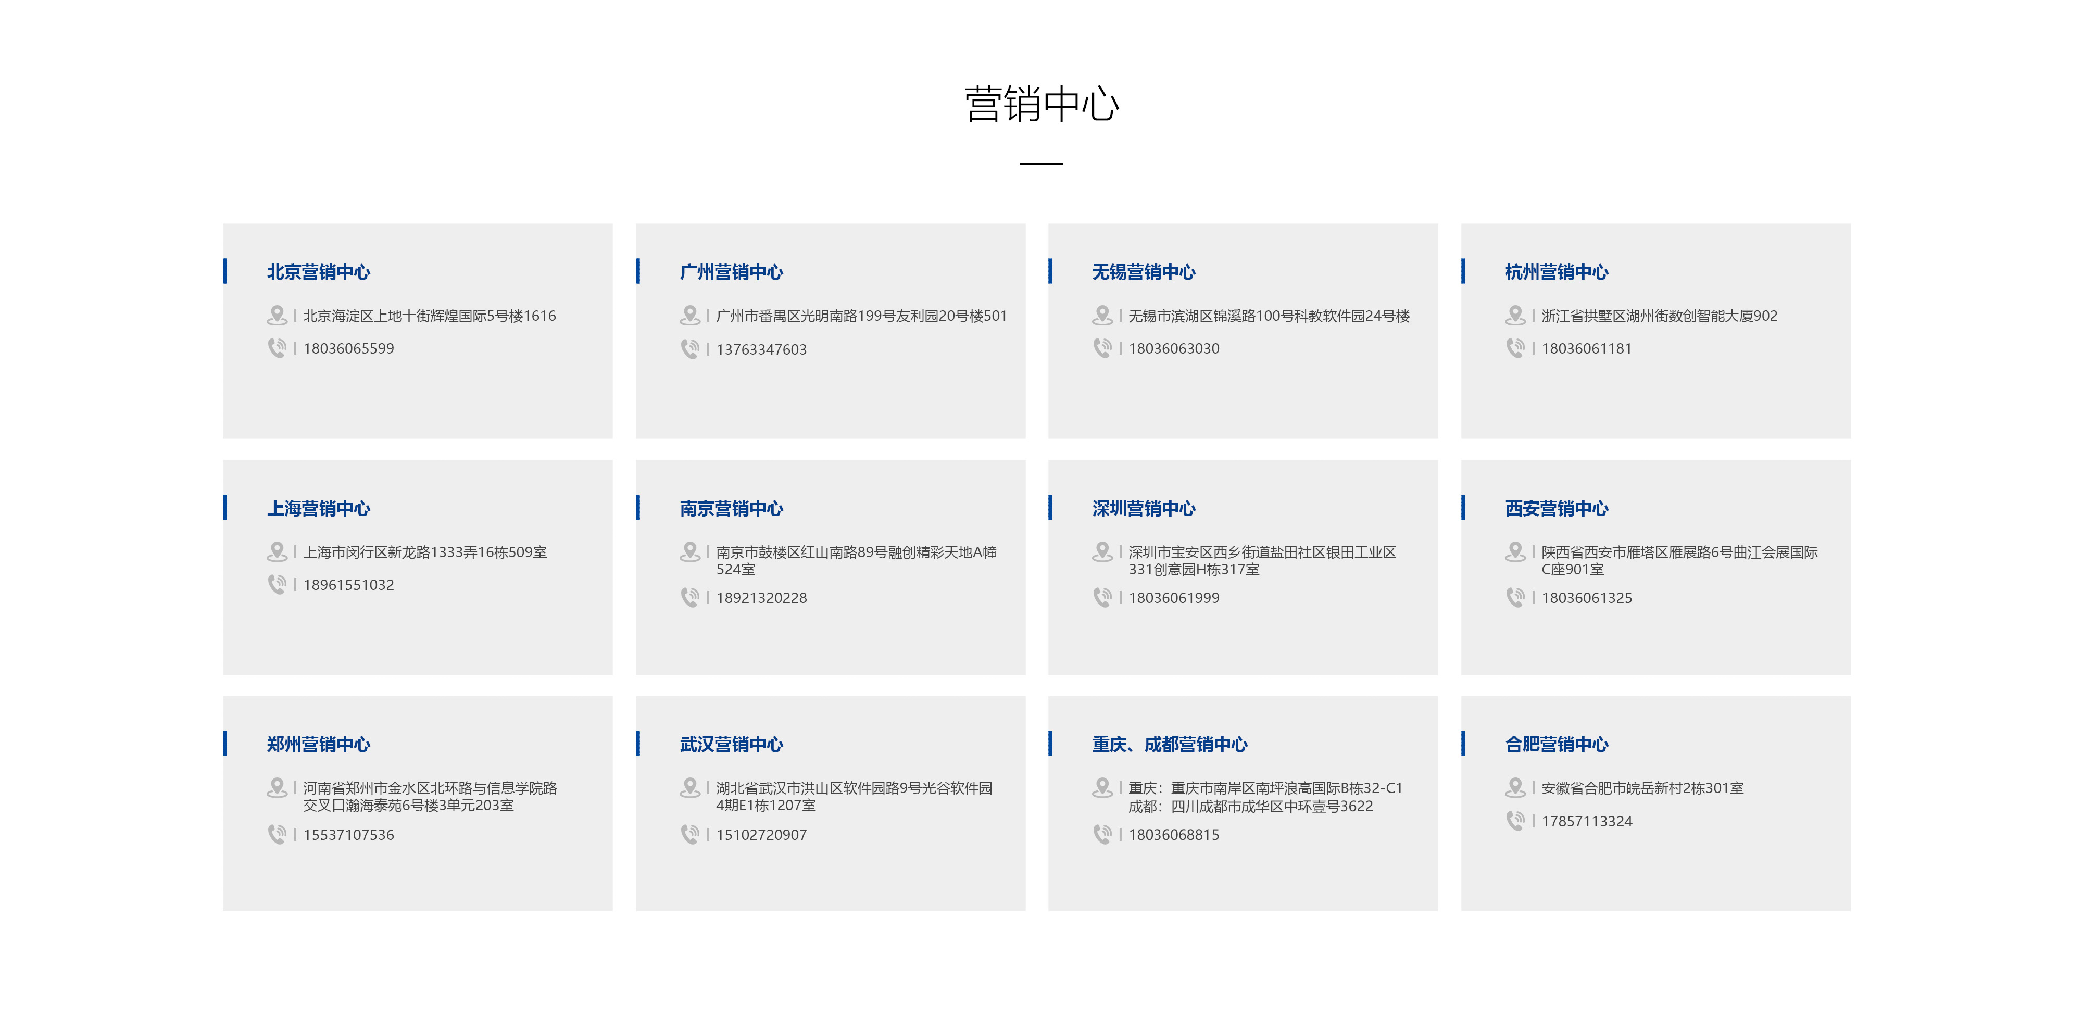The height and width of the screenshot is (1018, 2083).
Task: Click phone icon in Chongqing Chengdu card
Action: (x=1102, y=834)
